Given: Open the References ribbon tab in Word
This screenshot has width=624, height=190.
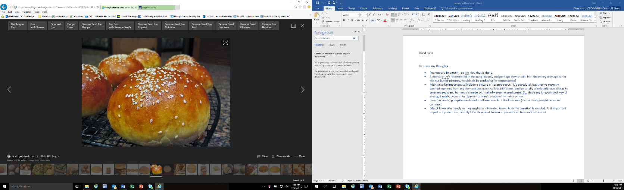Looking at the screenshot, I should click(x=378, y=9).
